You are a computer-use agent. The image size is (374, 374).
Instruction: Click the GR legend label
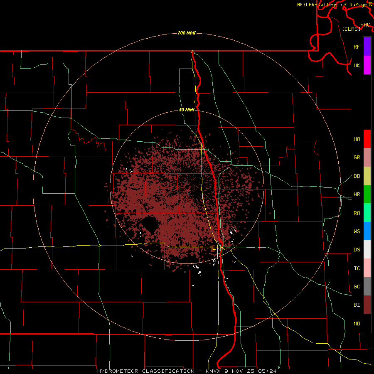[x=357, y=157]
